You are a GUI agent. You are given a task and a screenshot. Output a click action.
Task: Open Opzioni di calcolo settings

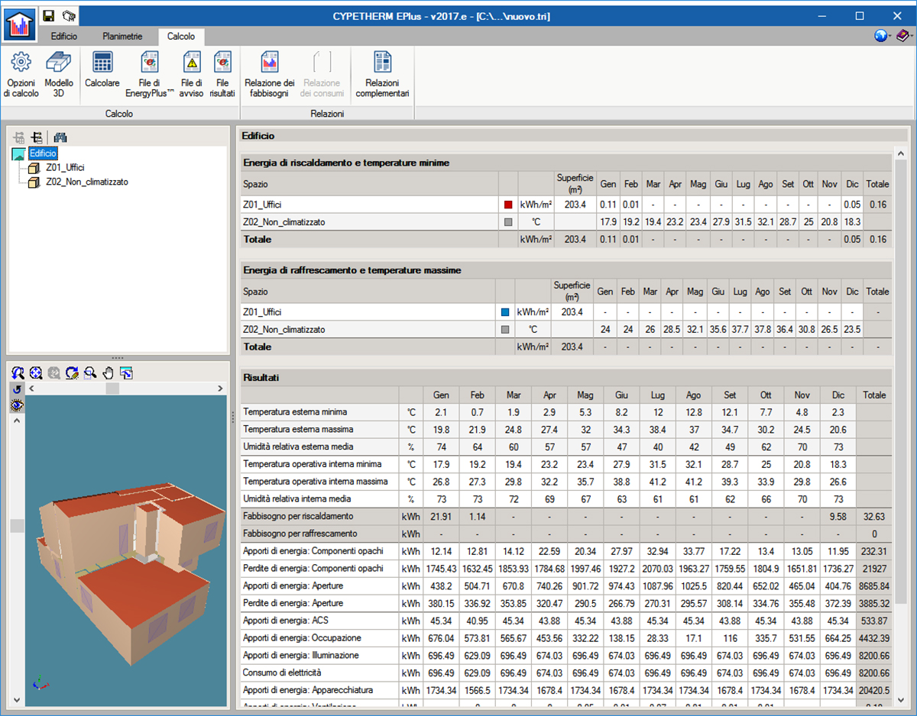tap(21, 75)
